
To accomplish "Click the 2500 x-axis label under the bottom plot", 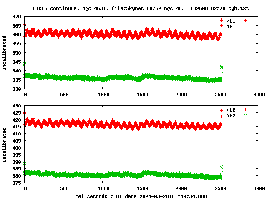I will click(220, 188).
